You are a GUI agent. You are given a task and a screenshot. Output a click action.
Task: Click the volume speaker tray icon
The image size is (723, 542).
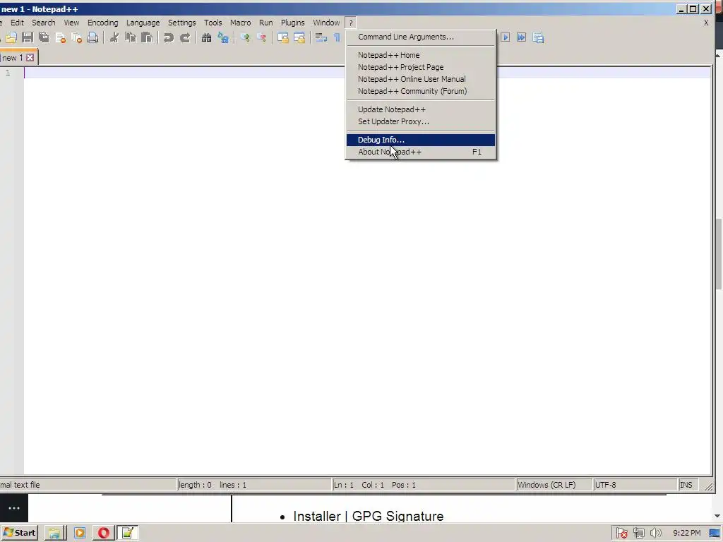[x=655, y=534]
